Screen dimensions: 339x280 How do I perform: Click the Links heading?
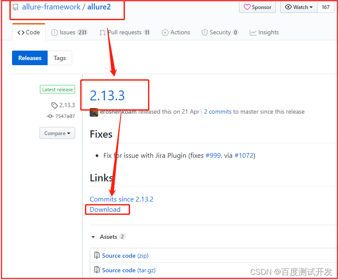pos(101,178)
